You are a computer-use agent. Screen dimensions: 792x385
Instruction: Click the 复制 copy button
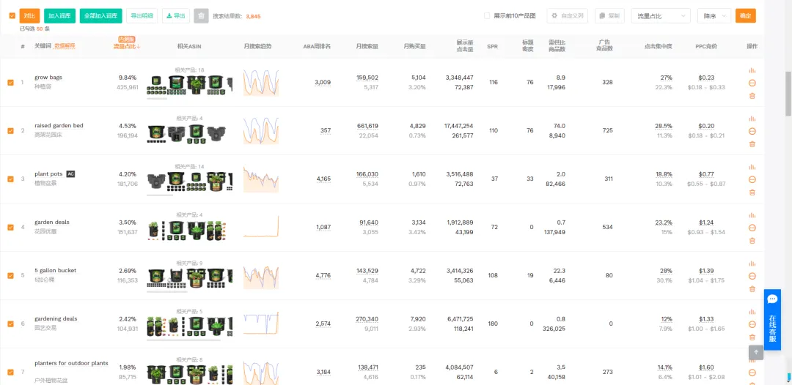[609, 16]
